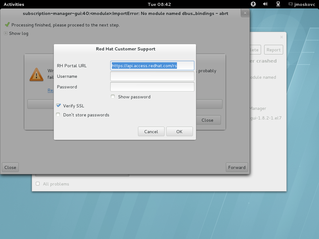Click the clock Tue 08:42

[159, 4]
